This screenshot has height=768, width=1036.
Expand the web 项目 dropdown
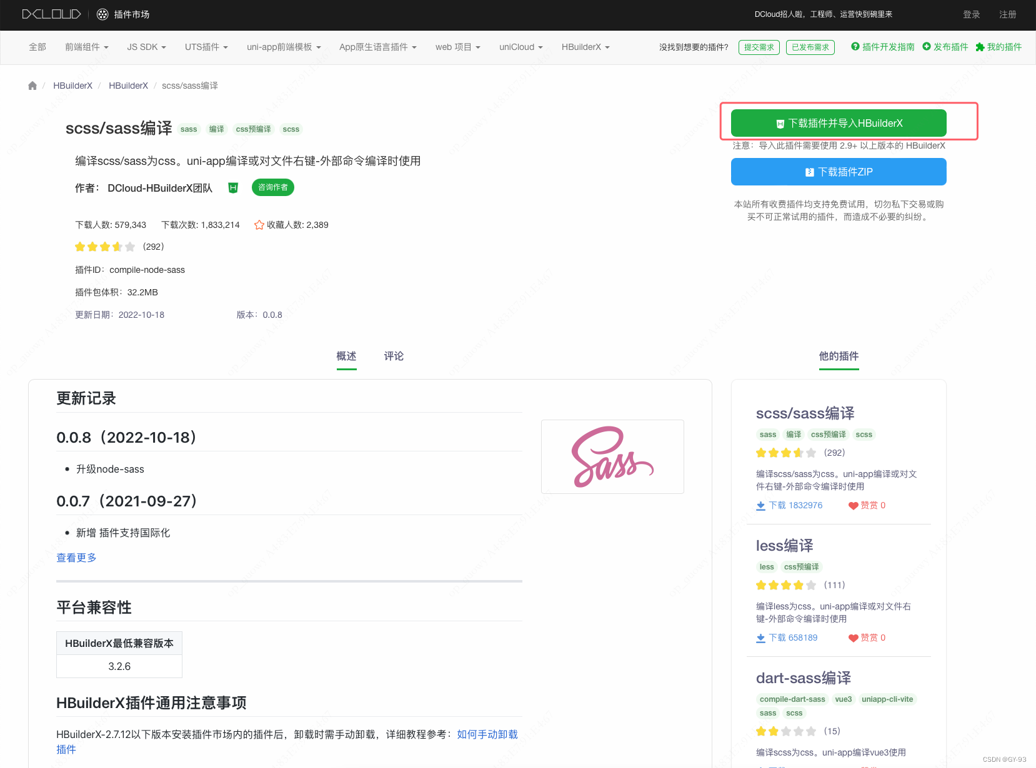tap(458, 47)
